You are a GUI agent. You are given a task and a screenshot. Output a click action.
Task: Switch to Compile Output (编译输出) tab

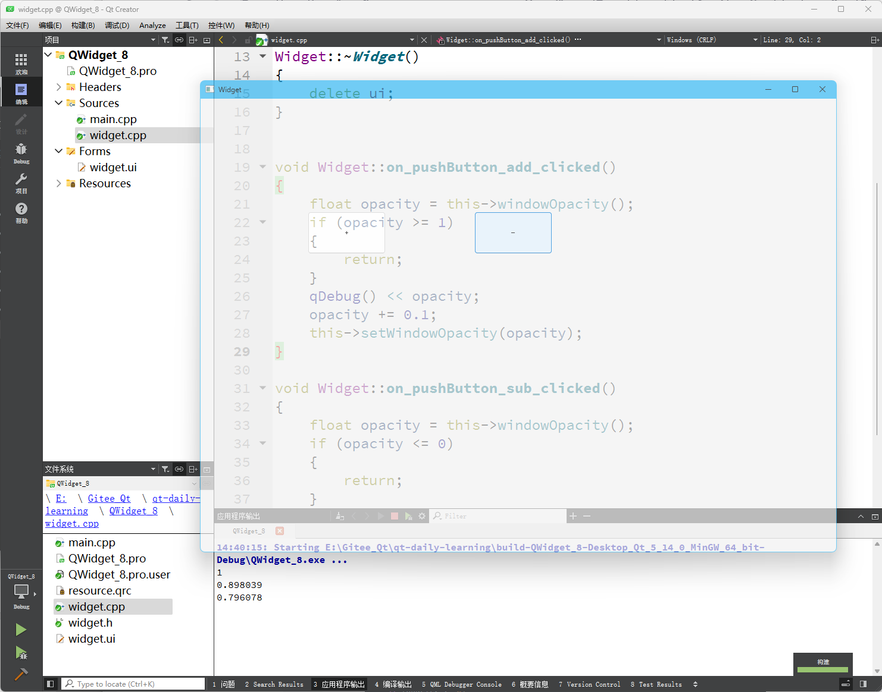click(393, 684)
